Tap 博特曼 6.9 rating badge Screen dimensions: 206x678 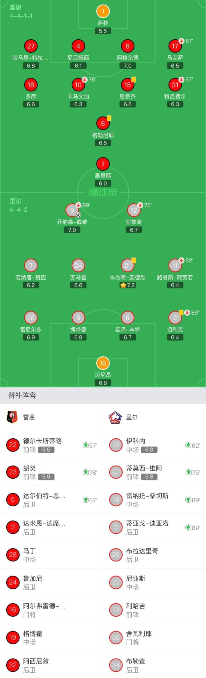[x=78, y=337]
